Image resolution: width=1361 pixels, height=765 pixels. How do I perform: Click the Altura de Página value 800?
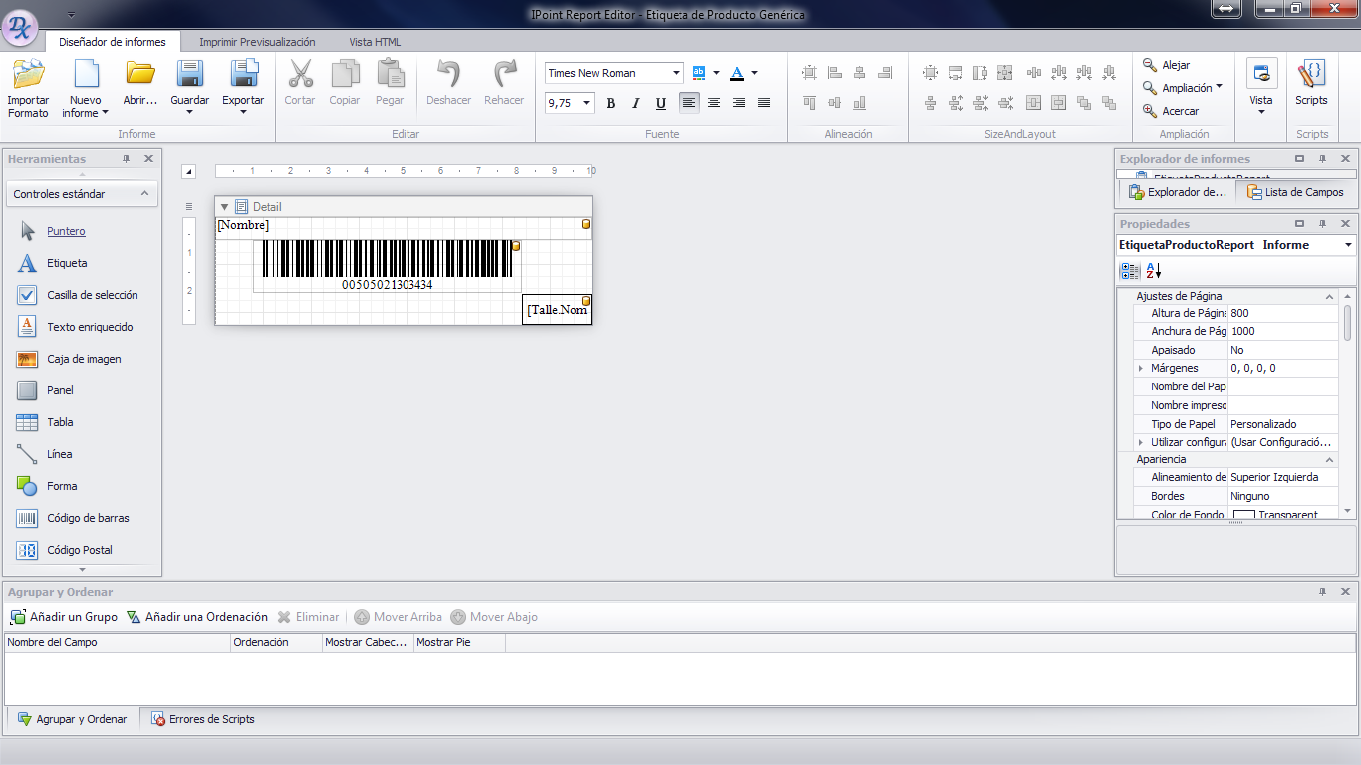[x=1282, y=313]
